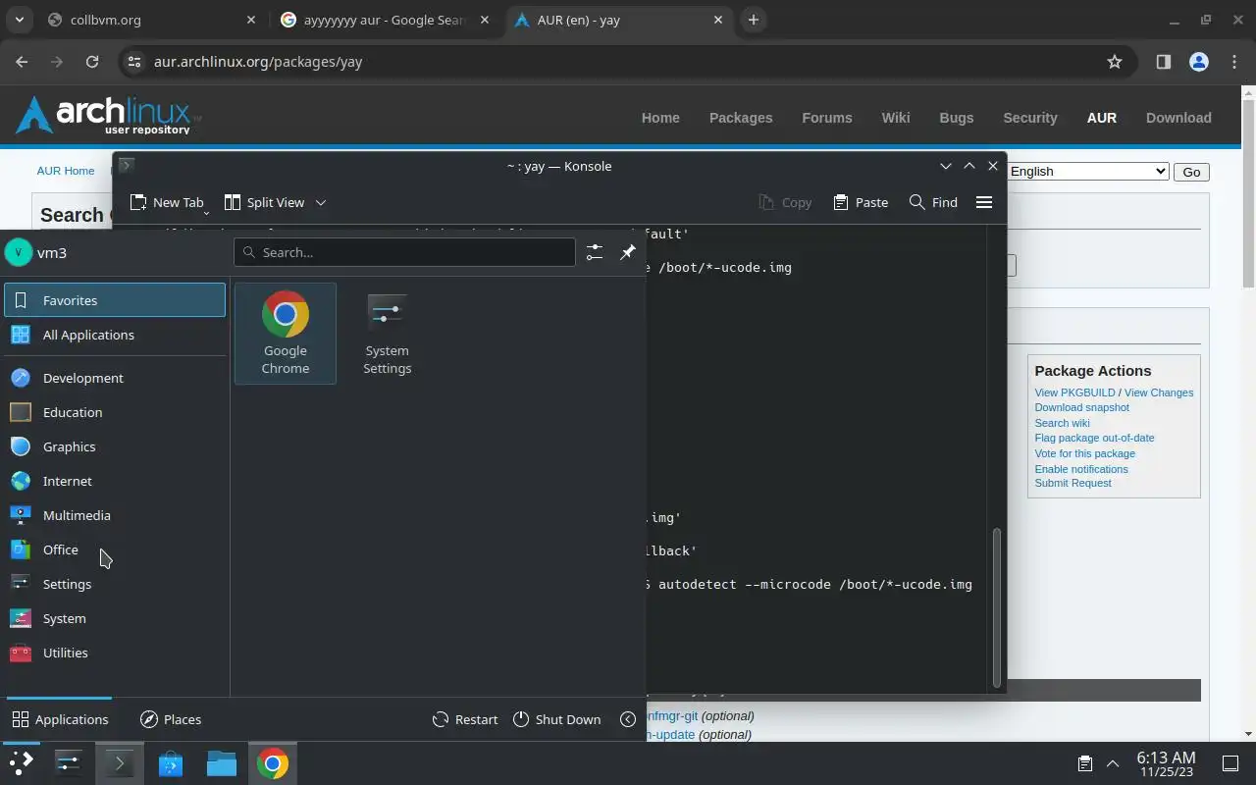Switch to Places tab in launcher
Screen dimensions: 1256x785
[x=171, y=719]
